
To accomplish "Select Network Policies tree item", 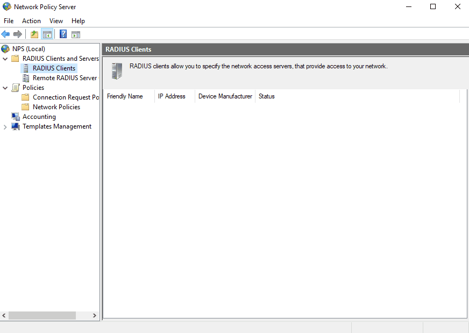I will (x=56, y=107).
